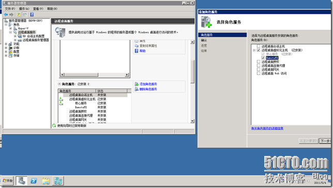
Task: Check the 远程桌面网关 checkbox
Action: (259, 69)
